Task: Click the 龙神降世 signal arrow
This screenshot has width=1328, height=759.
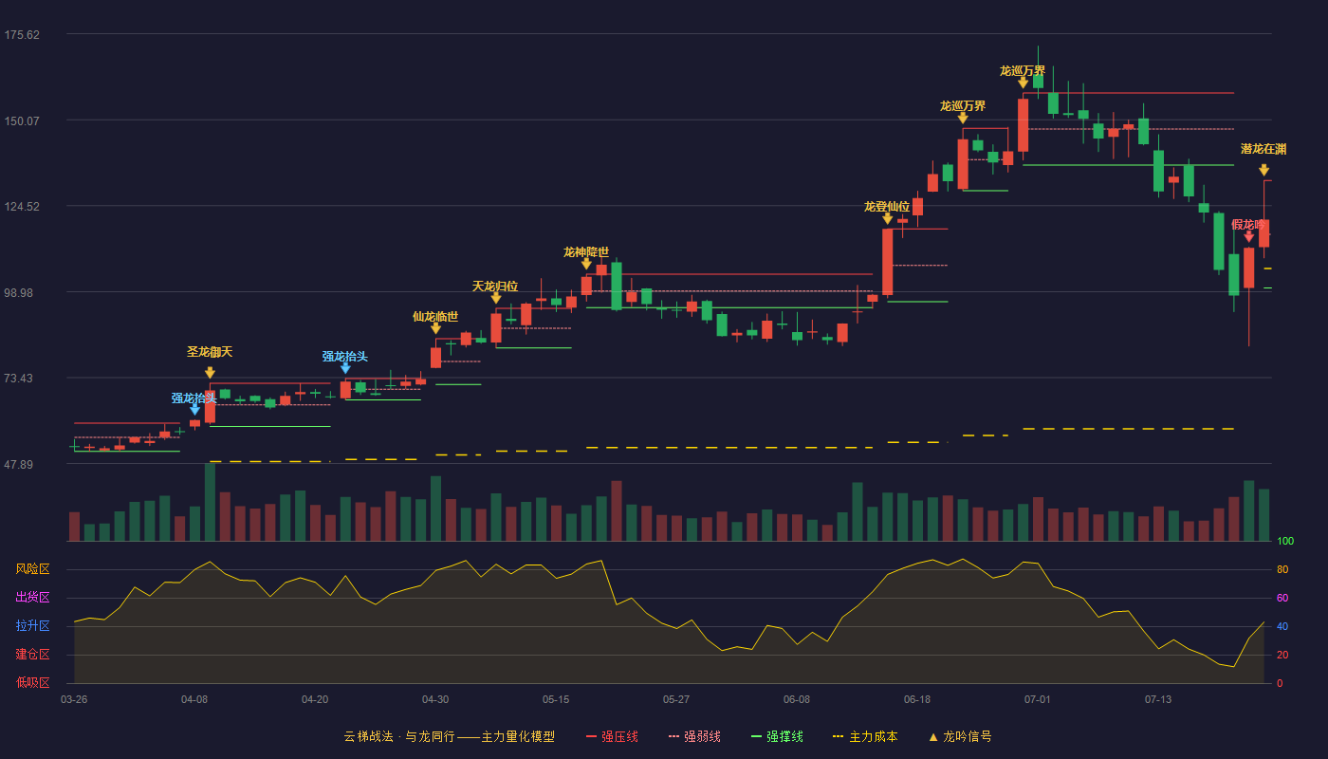Action: [586, 264]
